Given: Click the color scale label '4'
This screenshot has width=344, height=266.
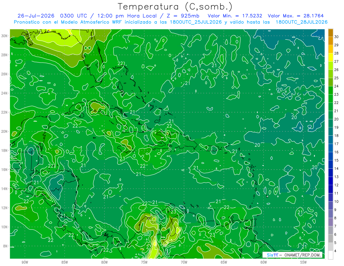Looking at the screenshot, I should point(335,251).
